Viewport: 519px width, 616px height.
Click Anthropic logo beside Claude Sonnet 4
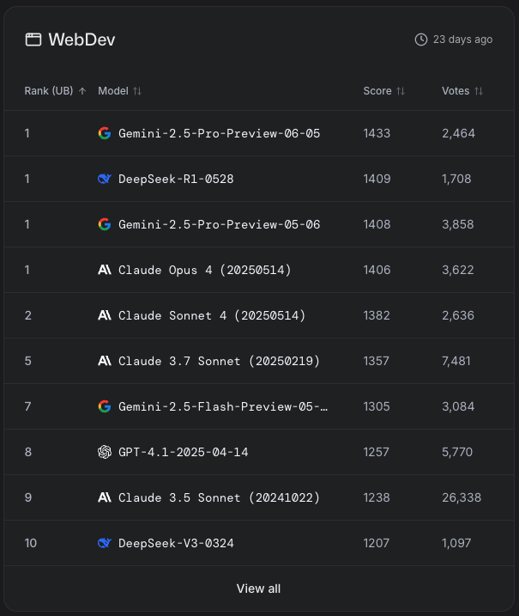pos(105,315)
